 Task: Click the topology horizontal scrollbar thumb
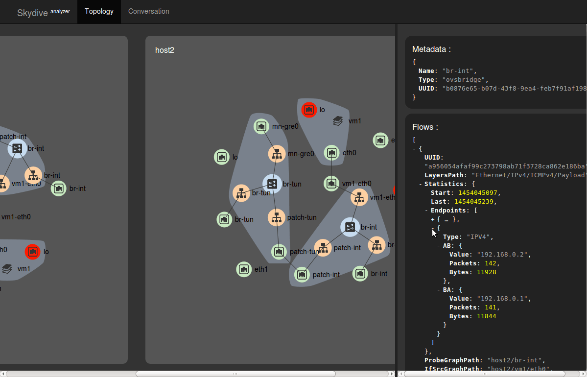pos(235,374)
